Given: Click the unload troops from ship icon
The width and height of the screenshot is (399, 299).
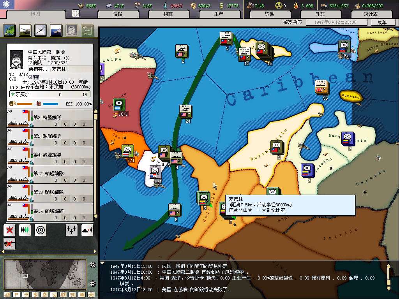Looking at the screenshot, I should [x=87, y=230].
